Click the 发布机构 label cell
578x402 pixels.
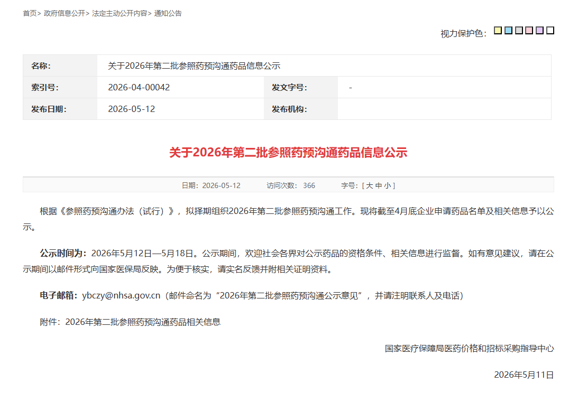pyautogui.click(x=301, y=109)
